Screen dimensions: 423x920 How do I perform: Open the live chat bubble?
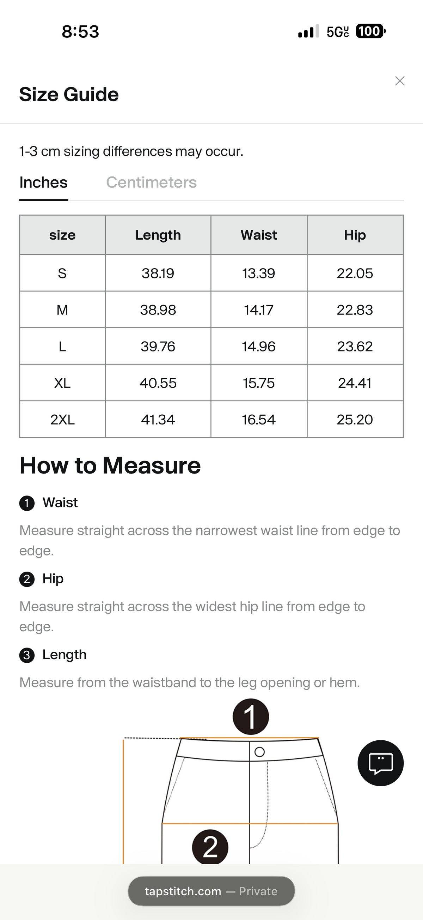pyautogui.click(x=381, y=763)
